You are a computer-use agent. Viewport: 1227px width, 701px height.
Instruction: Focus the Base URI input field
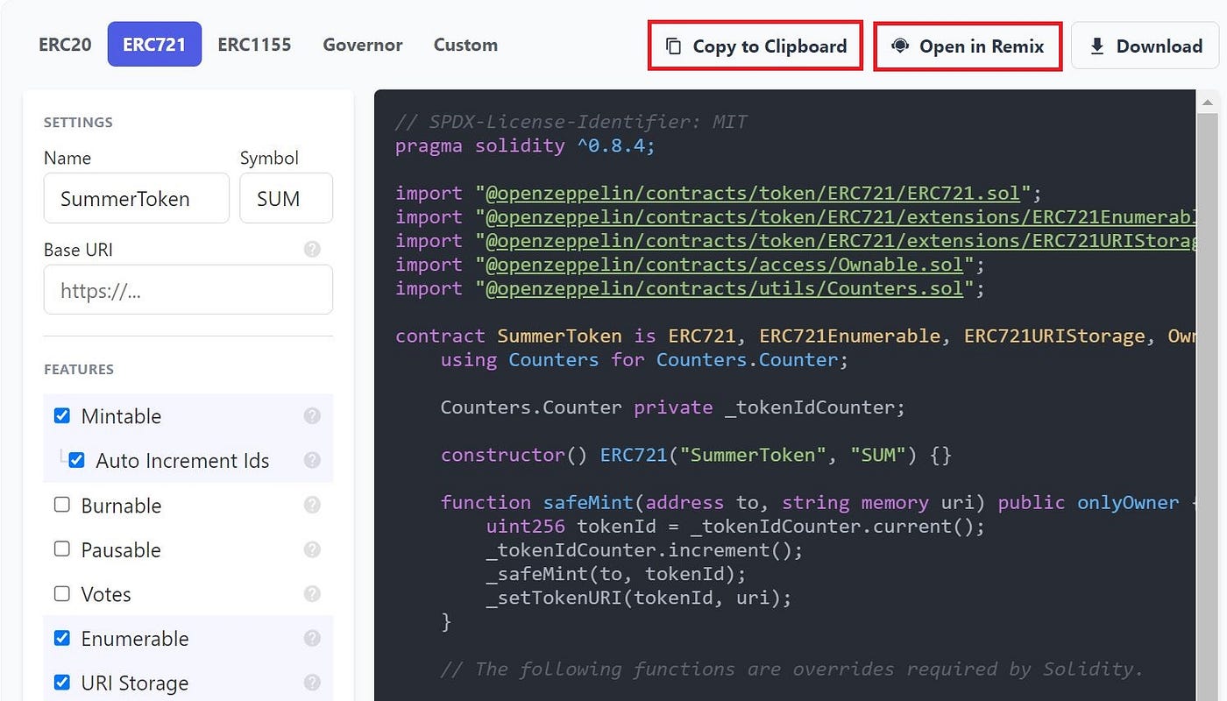pos(188,290)
